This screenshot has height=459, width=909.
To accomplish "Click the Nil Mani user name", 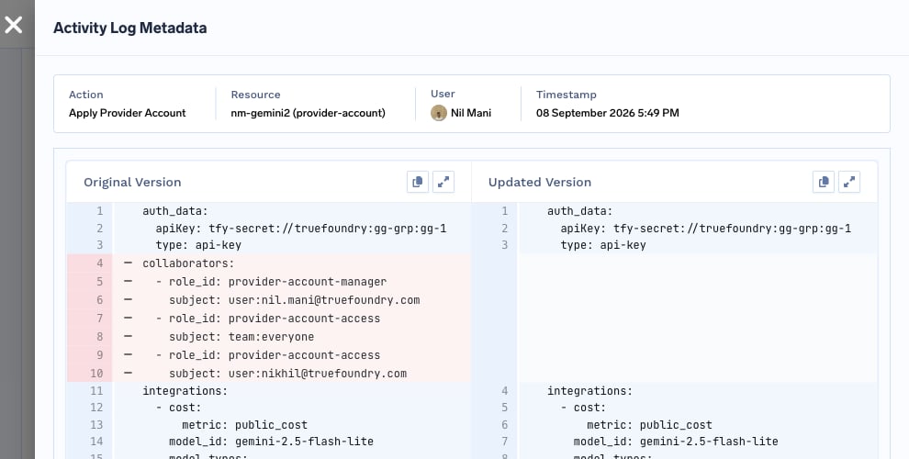I will tap(471, 113).
